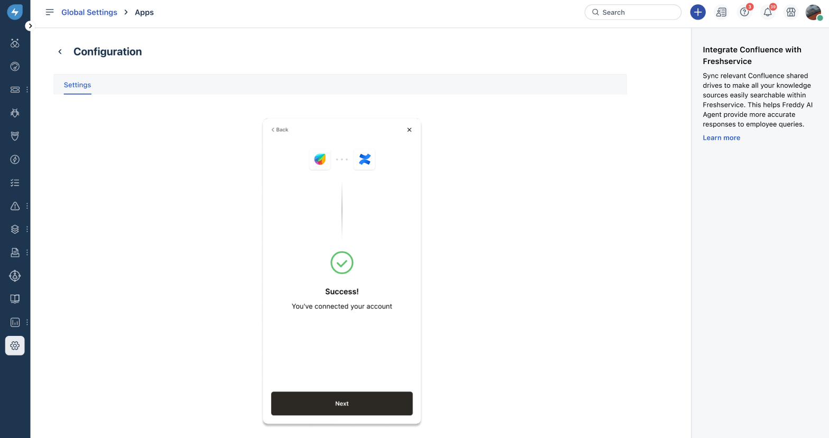Open the printer-document sidebar icon
The height and width of the screenshot is (438, 829).
pos(15,252)
